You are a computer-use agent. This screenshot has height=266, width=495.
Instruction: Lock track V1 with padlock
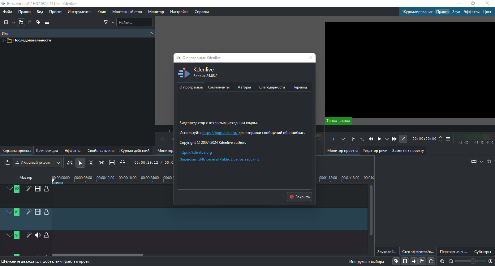[46, 212]
